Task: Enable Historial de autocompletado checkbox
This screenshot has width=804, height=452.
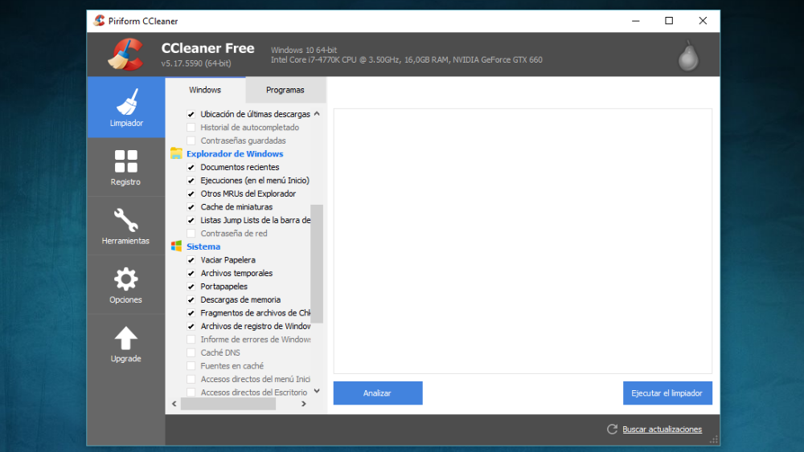Action: (191, 128)
